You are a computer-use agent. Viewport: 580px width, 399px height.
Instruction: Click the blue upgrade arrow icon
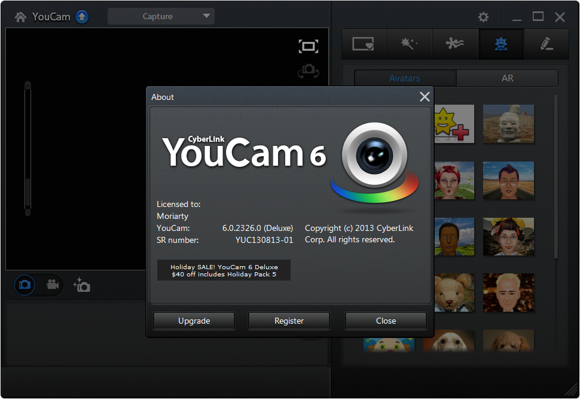point(82,17)
